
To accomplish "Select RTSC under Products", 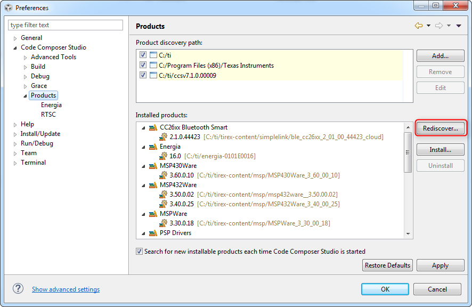I will (x=48, y=115).
